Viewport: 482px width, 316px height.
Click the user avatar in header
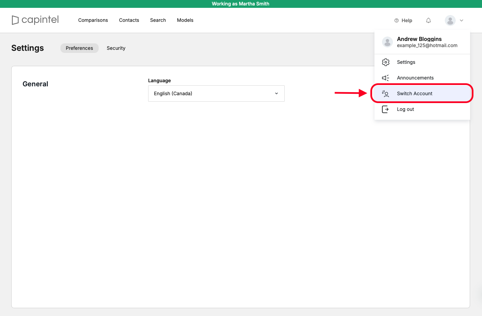[x=450, y=20]
